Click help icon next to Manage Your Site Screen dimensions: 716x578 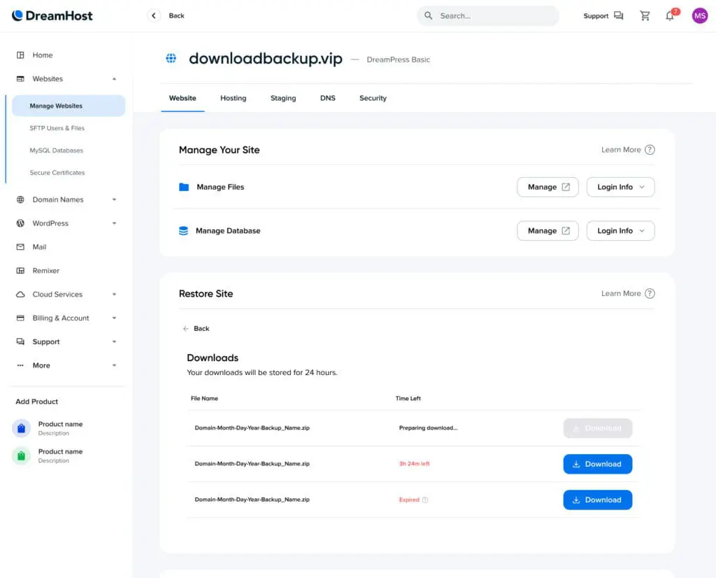(650, 150)
